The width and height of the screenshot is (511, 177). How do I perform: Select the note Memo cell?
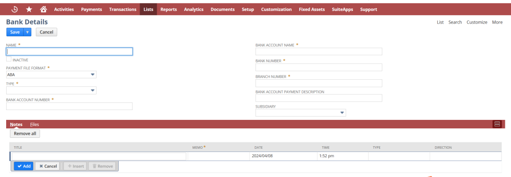219,156
